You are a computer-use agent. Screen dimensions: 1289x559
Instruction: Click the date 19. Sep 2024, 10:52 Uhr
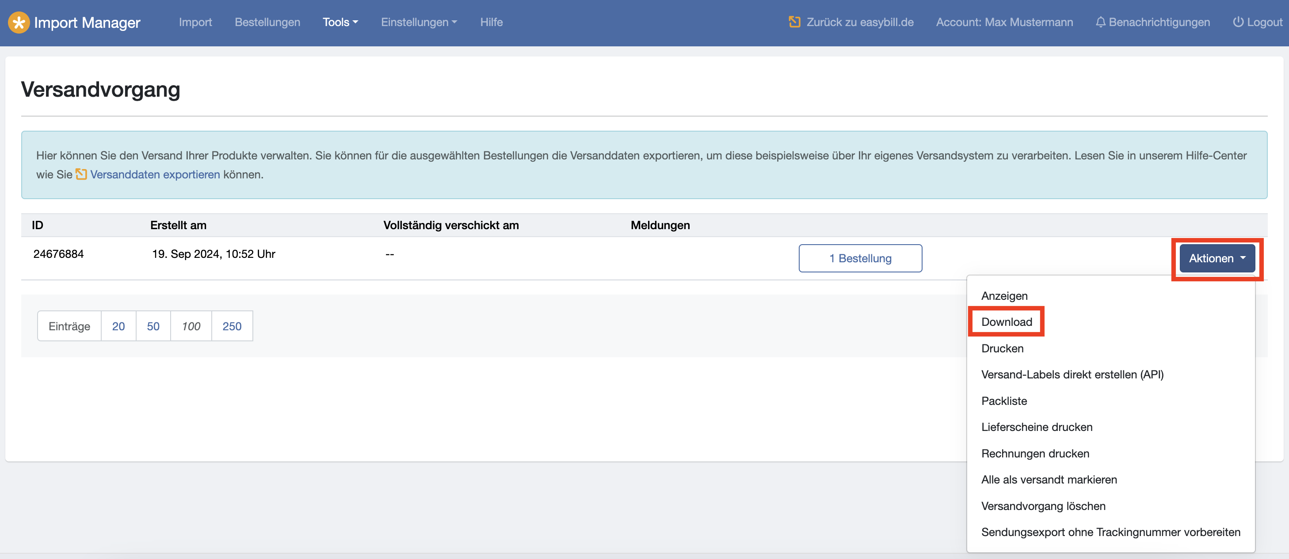(x=214, y=253)
